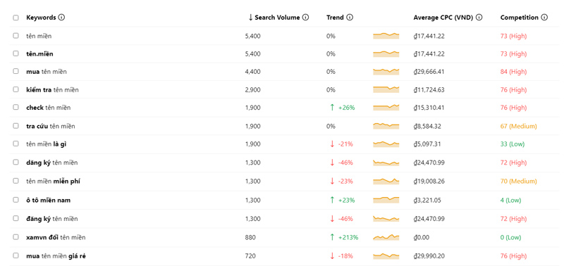Check the box for mua tên miền
Image resolution: width=564 pixels, height=266 pixels.
16,72
